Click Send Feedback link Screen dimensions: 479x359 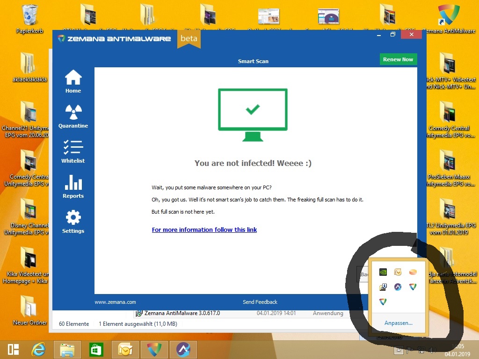click(260, 302)
